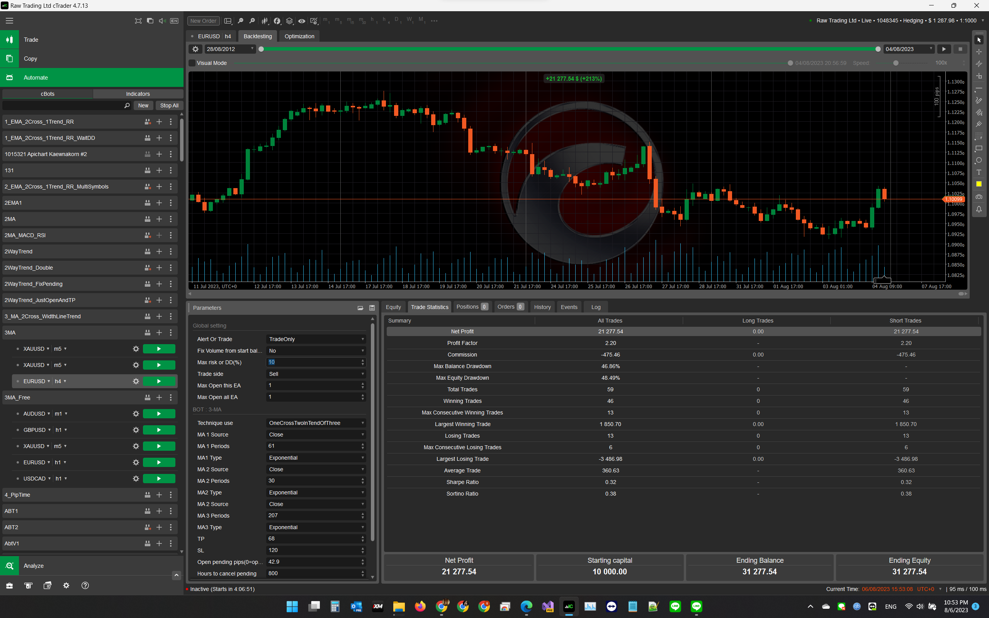
Task: Click the backtest end date range handle
Action: pyautogui.click(x=878, y=49)
